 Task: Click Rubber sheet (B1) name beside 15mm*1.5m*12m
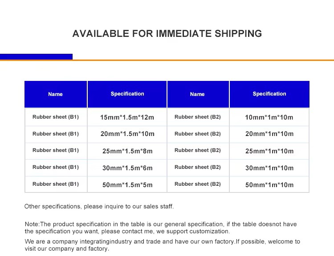pos(56,117)
